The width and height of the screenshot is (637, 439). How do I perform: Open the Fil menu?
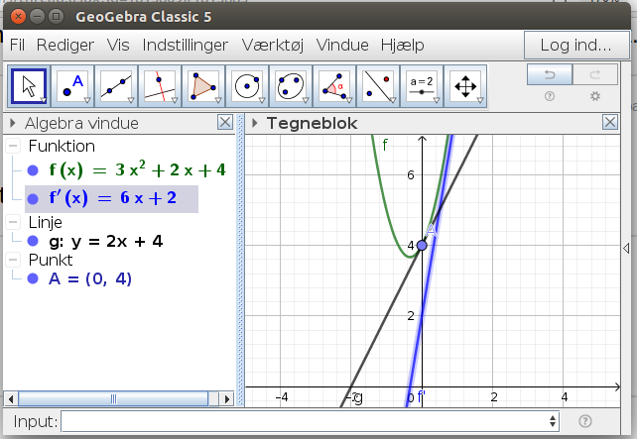coord(17,45)
